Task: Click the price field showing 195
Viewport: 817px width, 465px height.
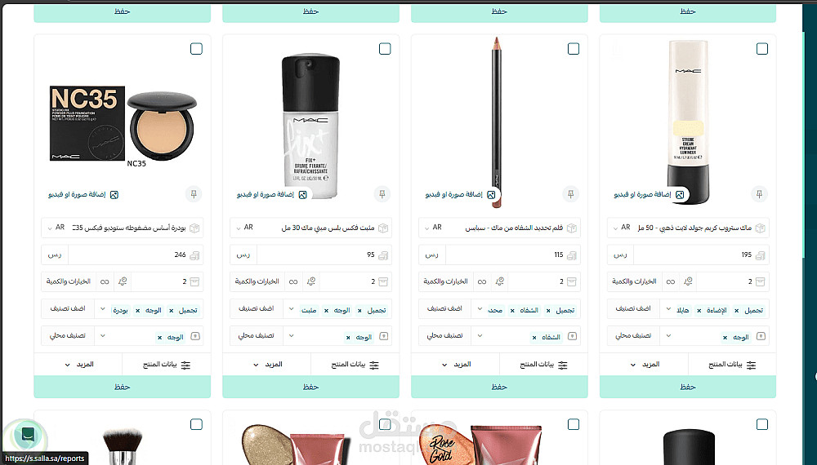Action: click(x=701, y=255)
